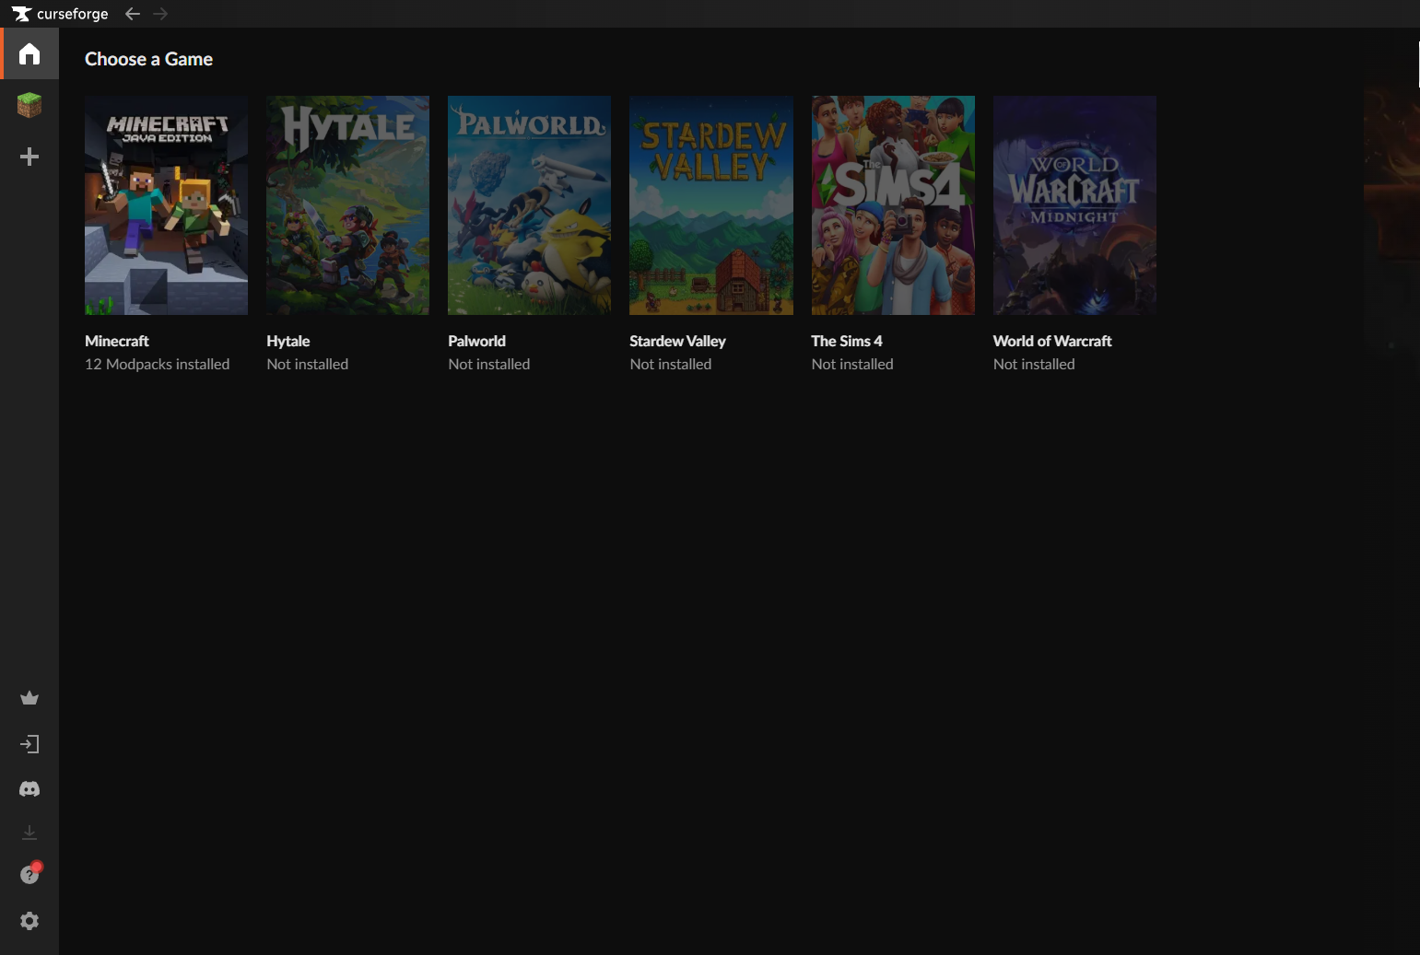Click The Sims 4 game title text
This screenshot has width=1420, height=955.
point(847,341)
